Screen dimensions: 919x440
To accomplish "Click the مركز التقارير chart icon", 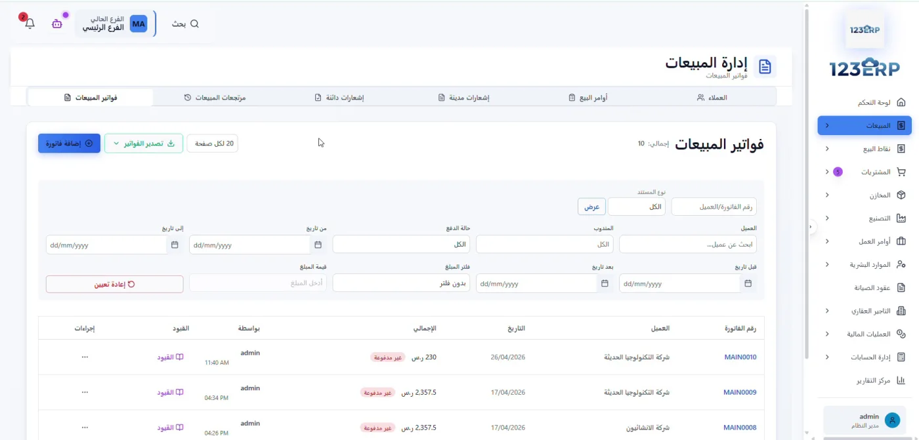I will coord(901,380).
